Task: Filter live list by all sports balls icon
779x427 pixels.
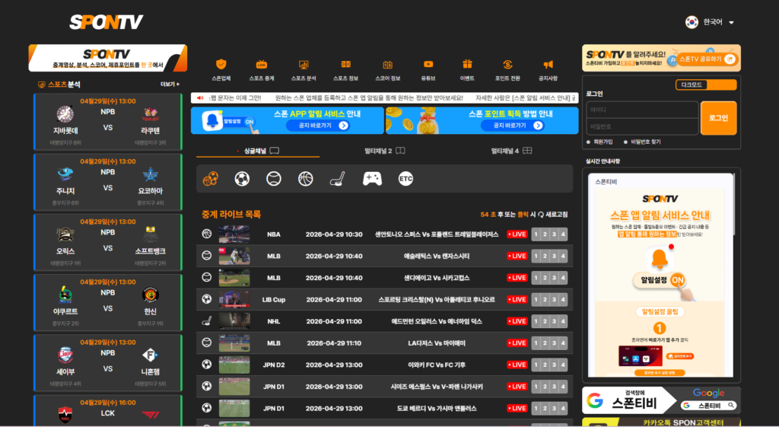Action: [210, 178]
